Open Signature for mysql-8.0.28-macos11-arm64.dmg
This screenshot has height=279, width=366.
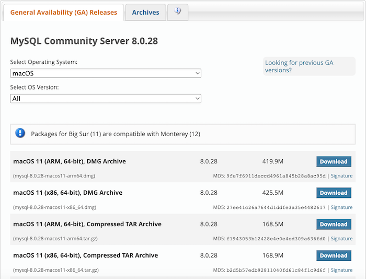tap(341, 176)
